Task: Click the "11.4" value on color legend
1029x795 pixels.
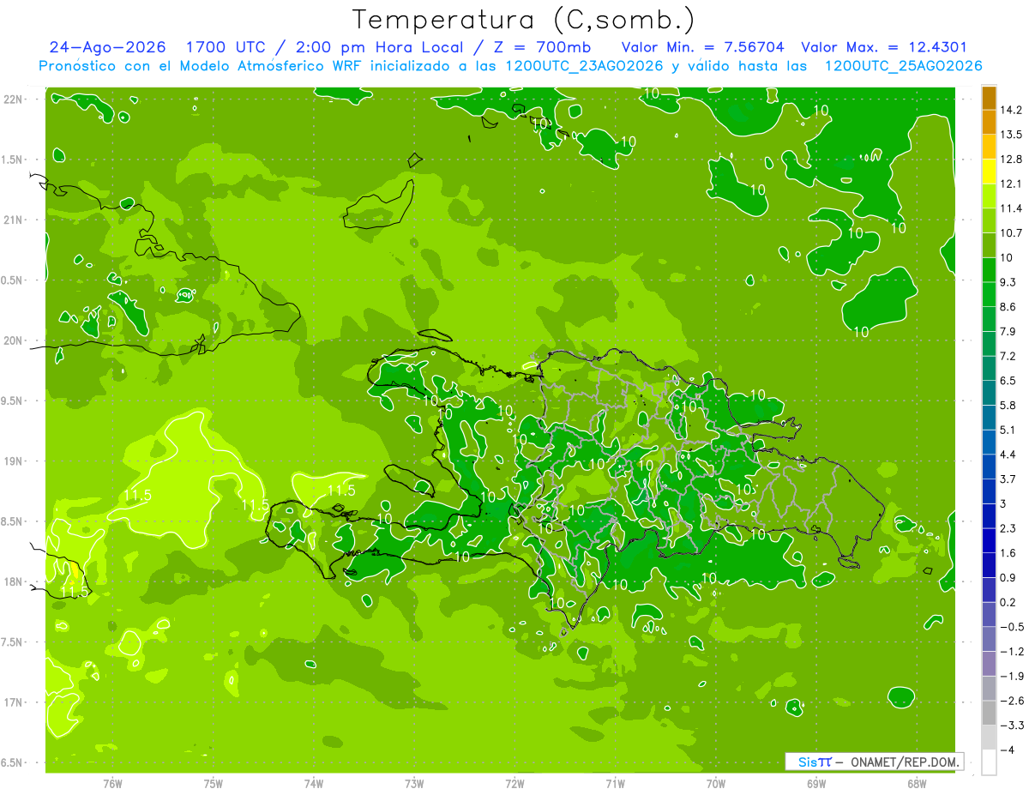Action: 1011,208
